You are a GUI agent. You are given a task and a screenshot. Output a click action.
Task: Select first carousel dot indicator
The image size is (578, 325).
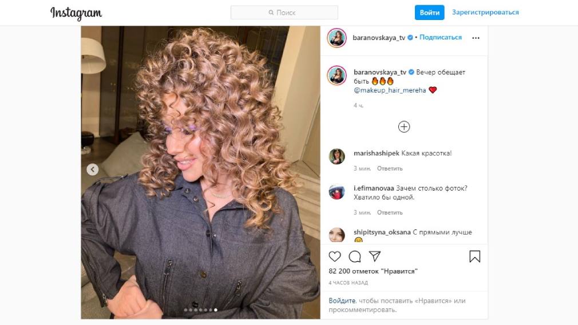(x=185, y=310)
